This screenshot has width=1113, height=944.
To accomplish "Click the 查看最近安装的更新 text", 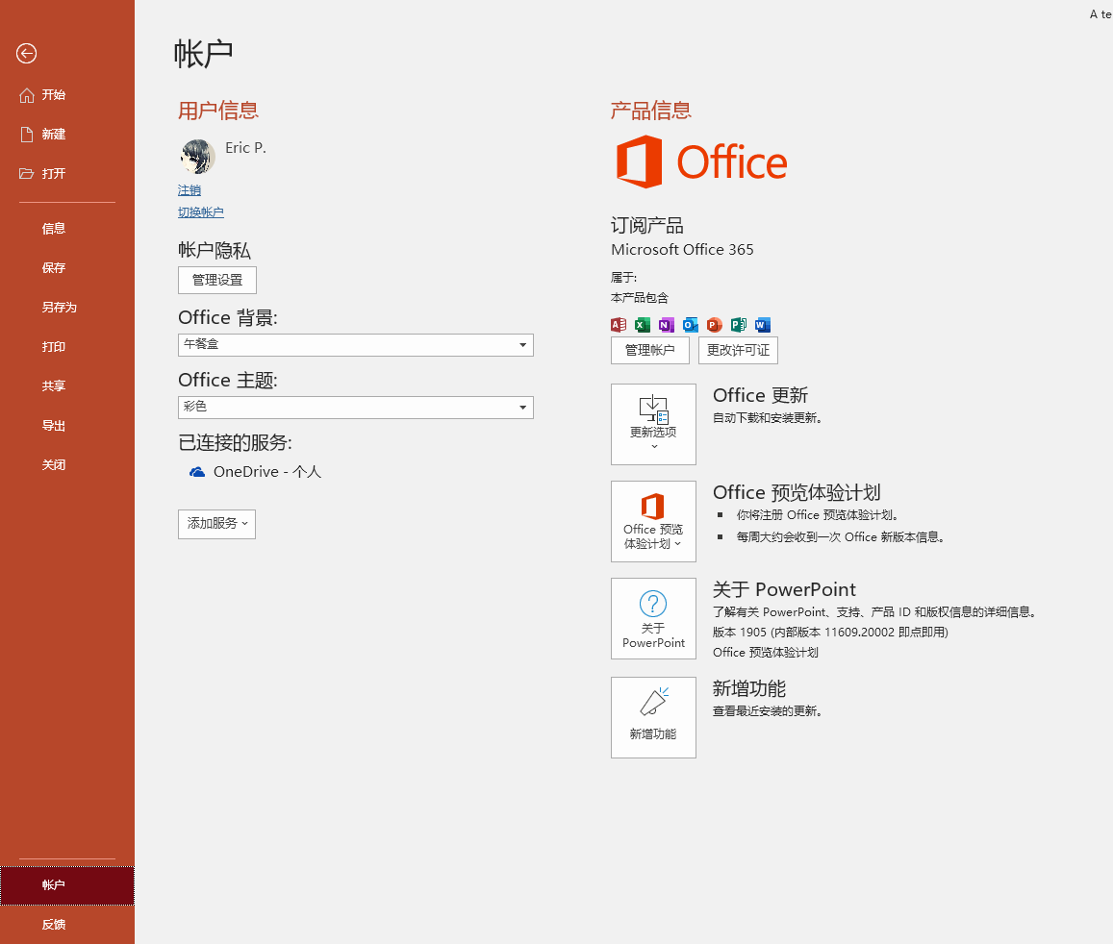I will point(768,710).
